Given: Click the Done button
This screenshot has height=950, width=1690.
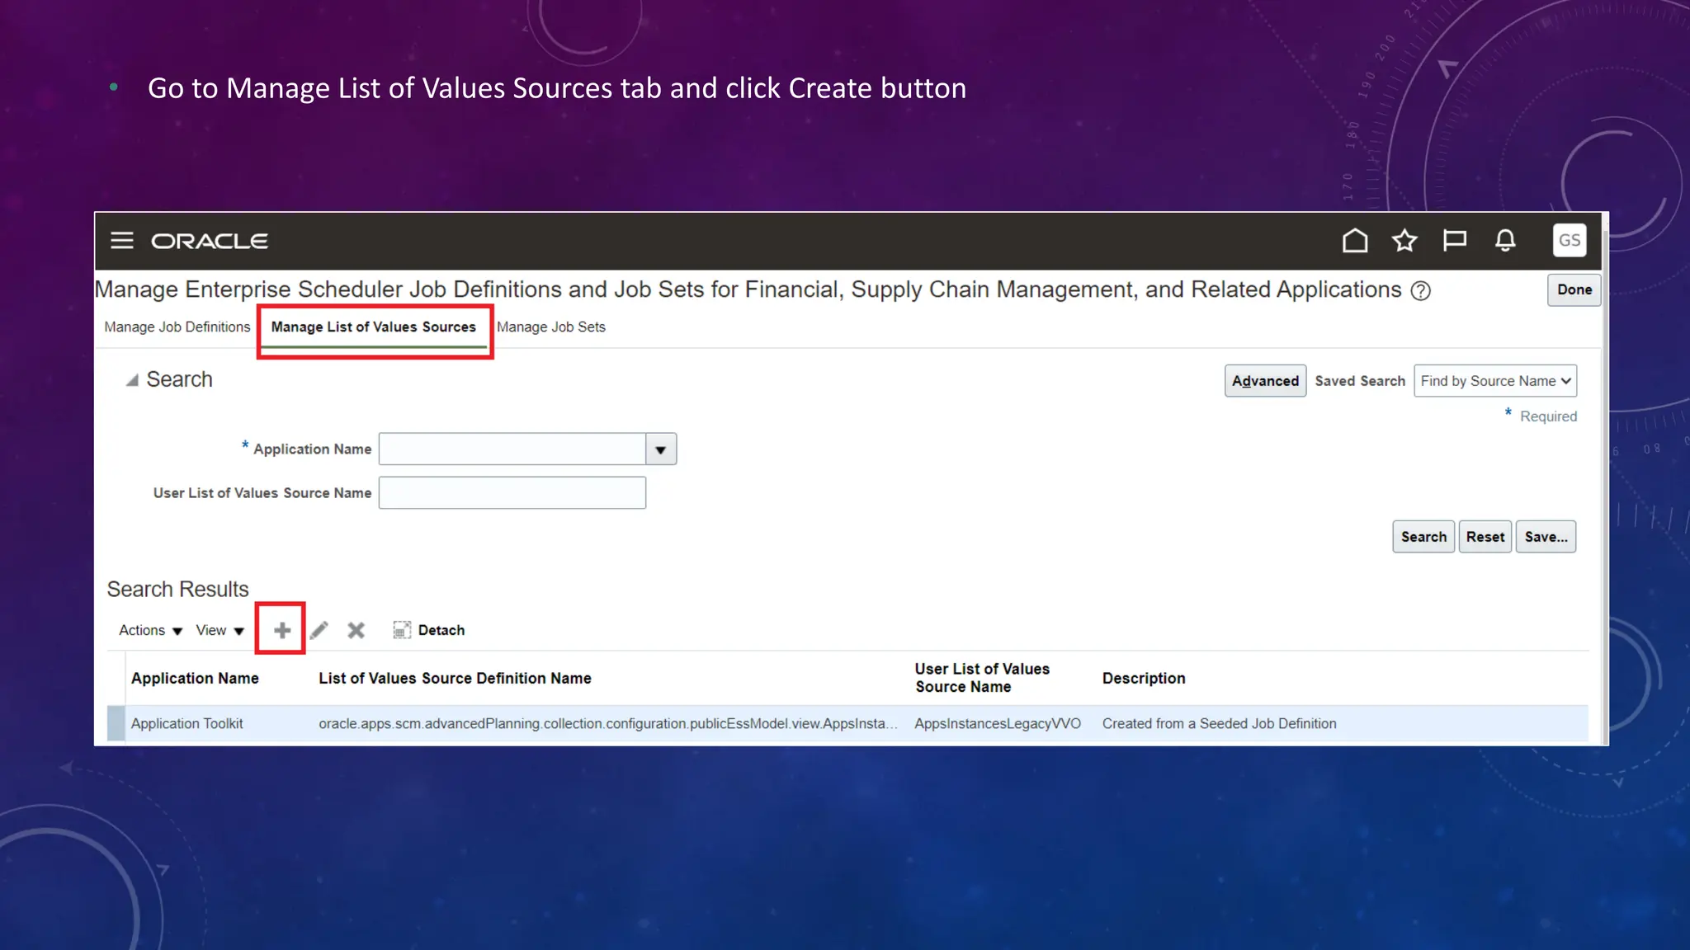Looking at the screenshot, I should point(1574,289).
